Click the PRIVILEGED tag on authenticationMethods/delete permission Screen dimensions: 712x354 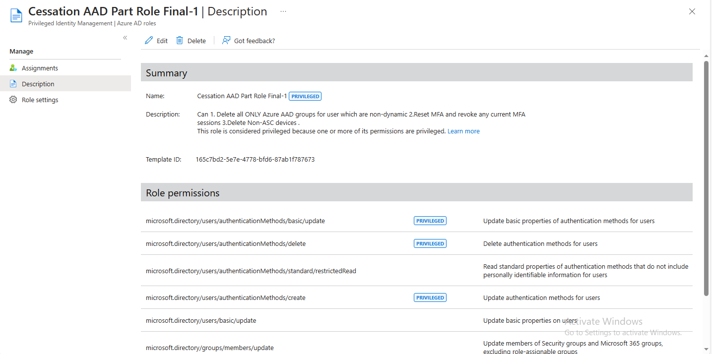tap(430, 243)
